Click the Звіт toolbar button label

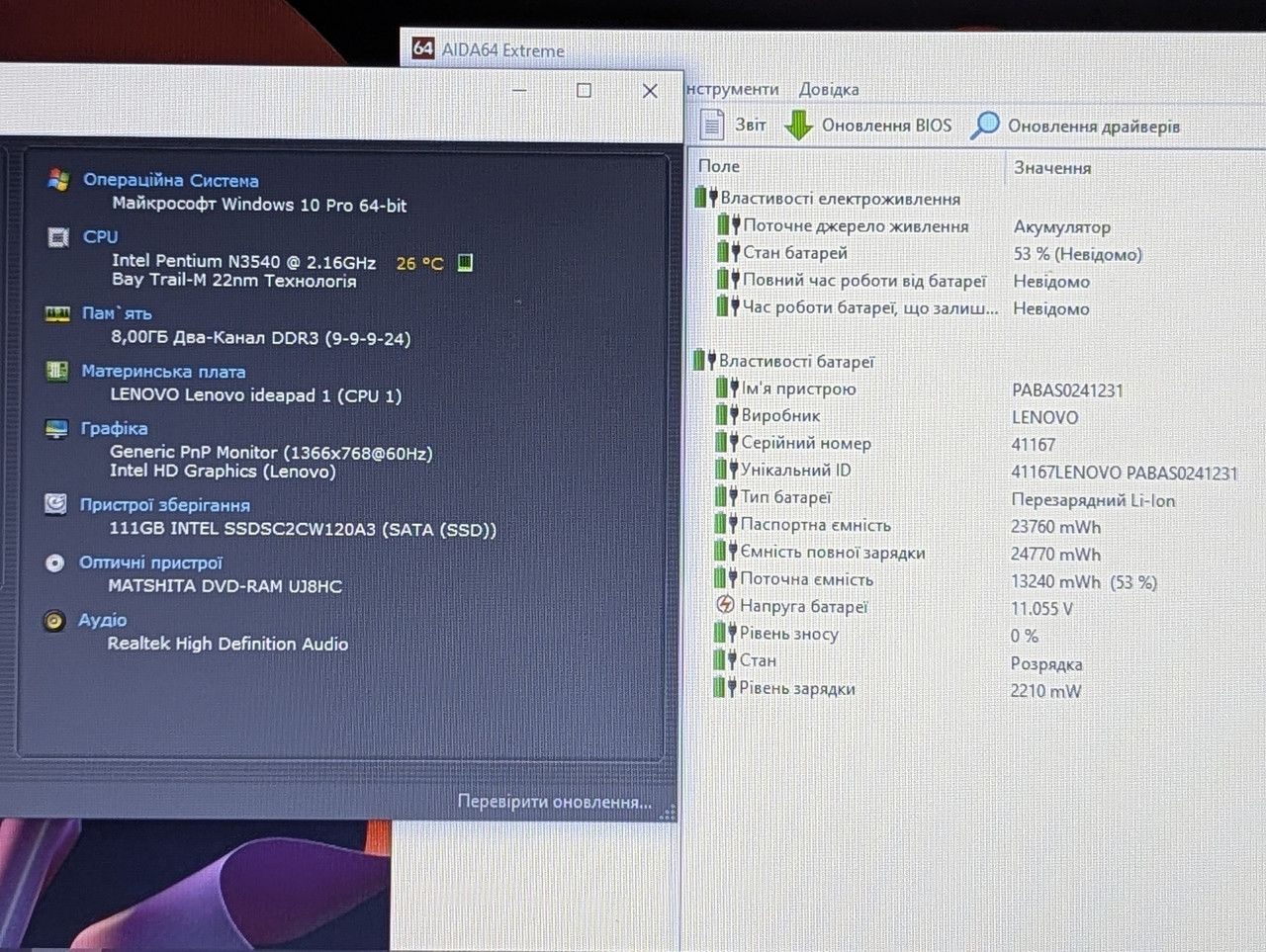[750, 125]
